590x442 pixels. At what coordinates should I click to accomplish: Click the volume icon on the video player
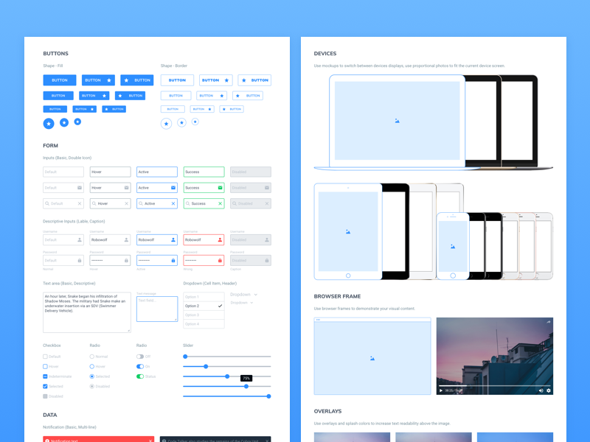[541, 390]
